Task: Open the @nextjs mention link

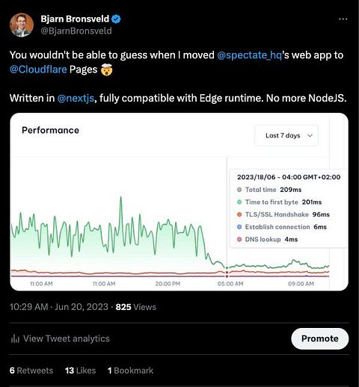Action: 76,98
